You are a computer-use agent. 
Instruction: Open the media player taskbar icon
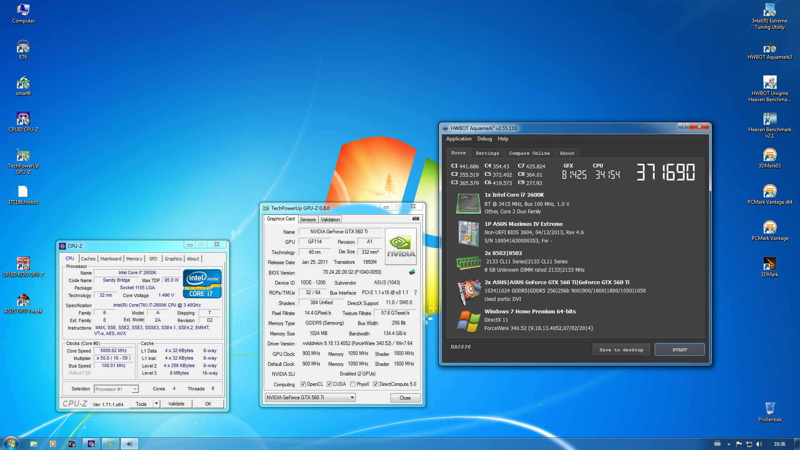tap(53, 444)
